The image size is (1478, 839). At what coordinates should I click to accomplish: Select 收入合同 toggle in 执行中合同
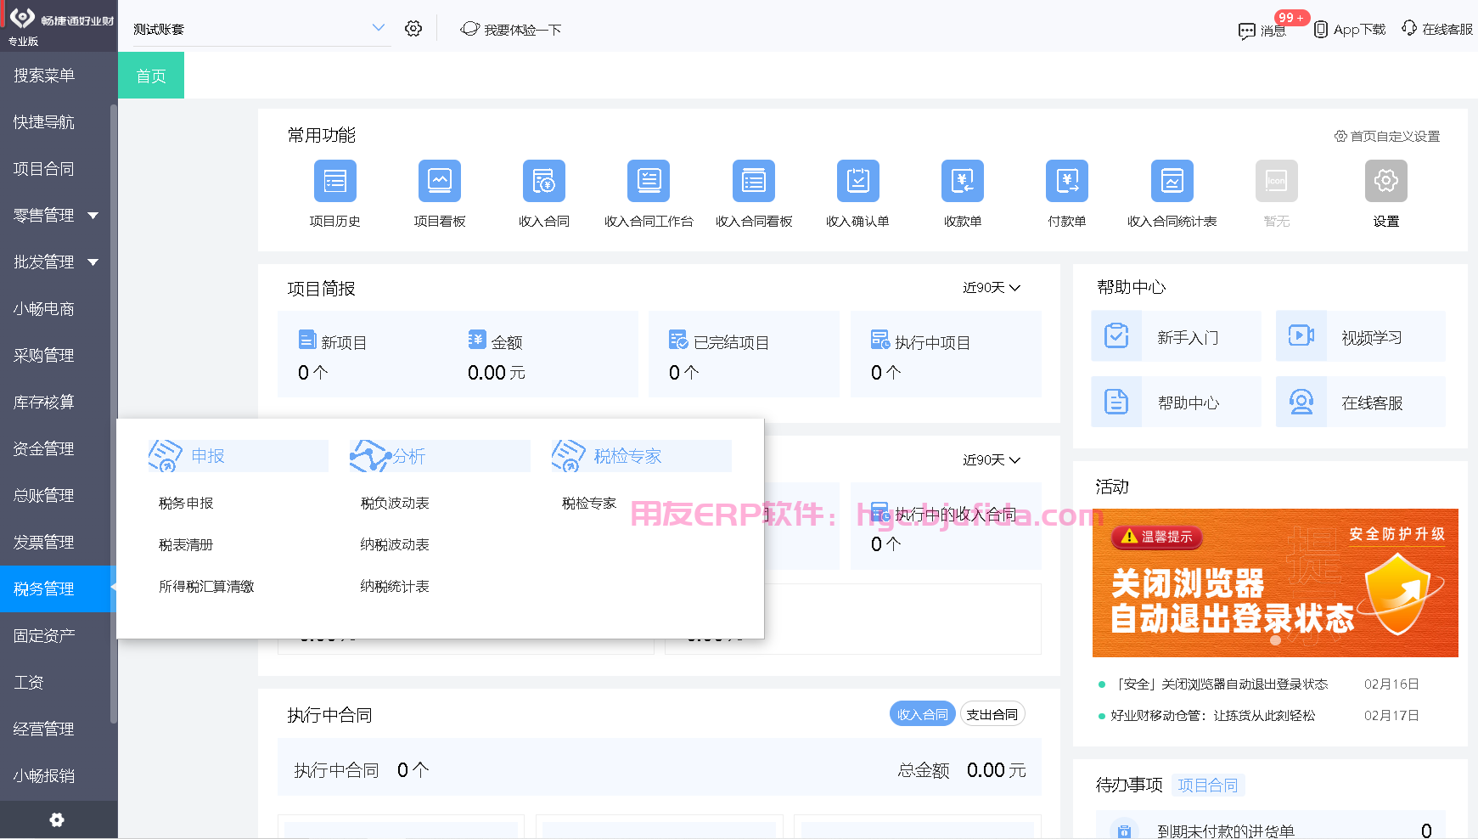(922, 714)
